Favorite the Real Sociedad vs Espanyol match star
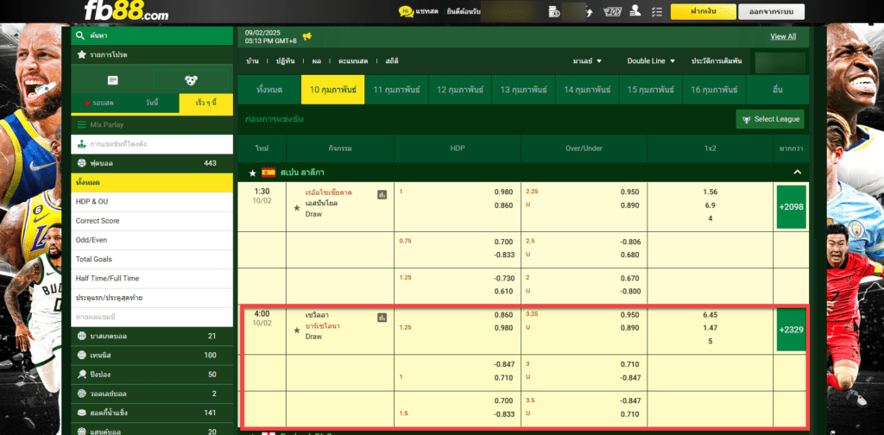 [297, 208]
